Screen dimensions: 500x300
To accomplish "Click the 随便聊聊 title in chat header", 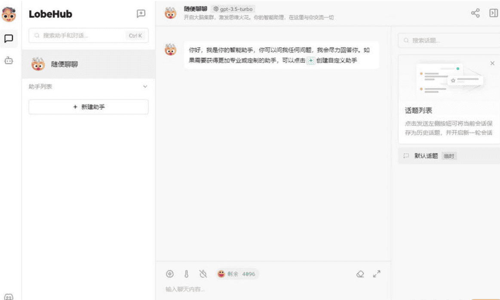I will (196, 9).
